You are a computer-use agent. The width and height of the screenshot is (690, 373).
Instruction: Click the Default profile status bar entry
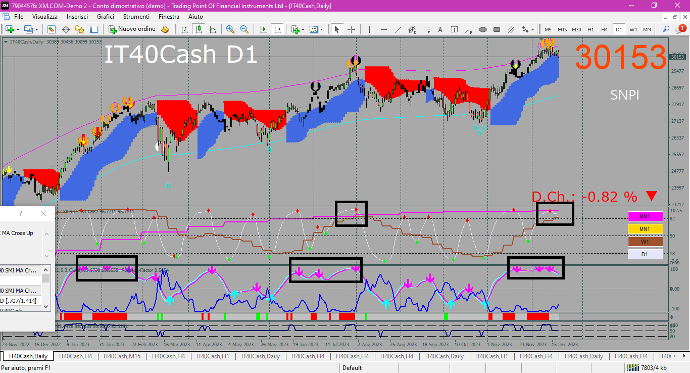point(352,368)
